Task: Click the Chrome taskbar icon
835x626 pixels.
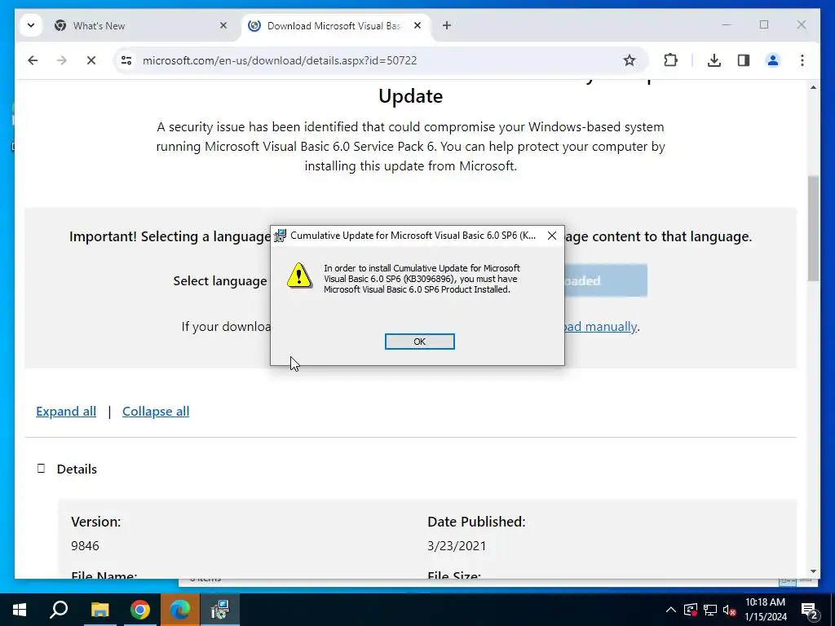Action: point(140,610)
